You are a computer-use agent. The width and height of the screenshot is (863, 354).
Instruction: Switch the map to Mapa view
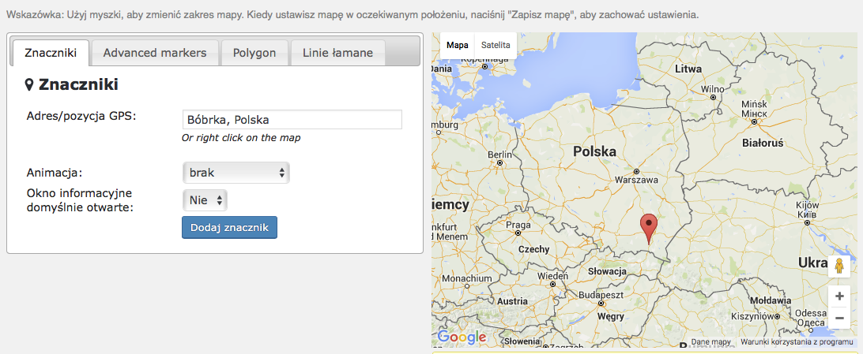[x=458, y=45]
